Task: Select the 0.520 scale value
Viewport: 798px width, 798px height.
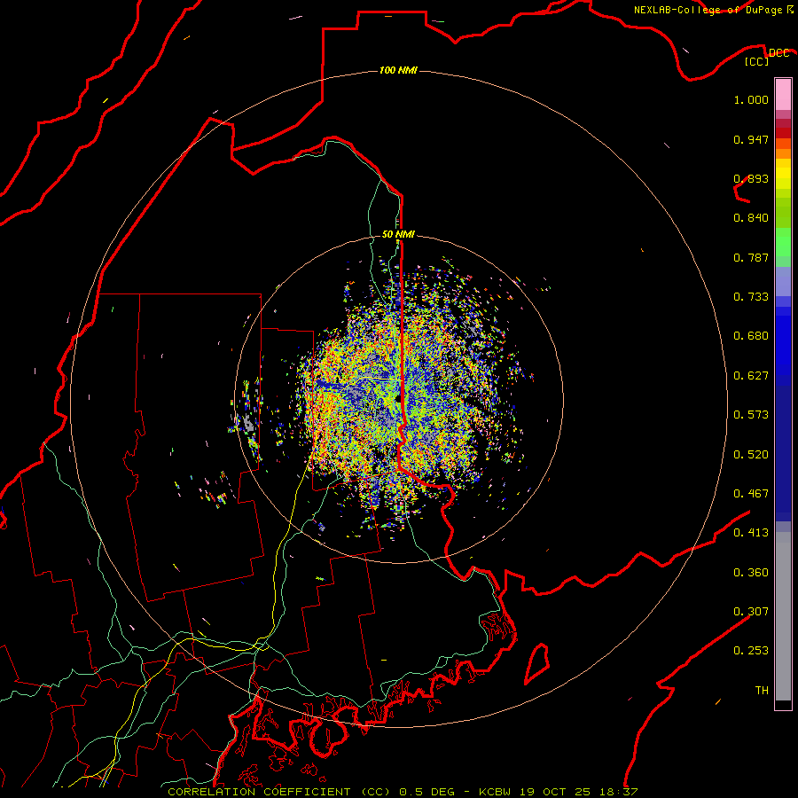Action: (x=751, y=455)
